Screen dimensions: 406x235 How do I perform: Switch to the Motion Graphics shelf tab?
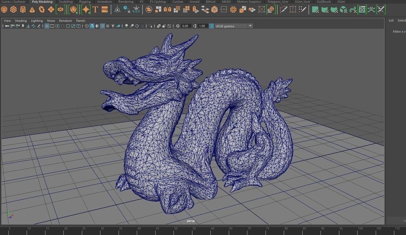[249, 2]
